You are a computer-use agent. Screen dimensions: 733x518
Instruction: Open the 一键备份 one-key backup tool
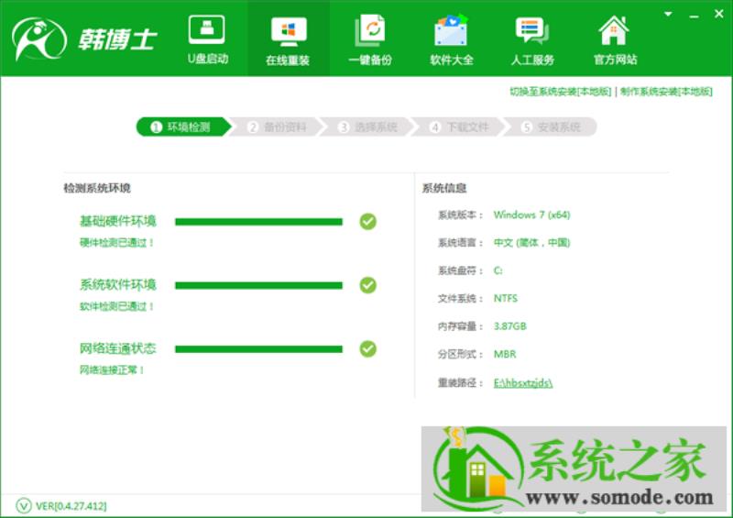pyautogui.click(x=370, y=39)
